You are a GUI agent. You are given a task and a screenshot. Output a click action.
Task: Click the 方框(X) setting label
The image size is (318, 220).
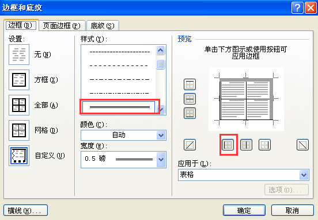coord(46,80)
